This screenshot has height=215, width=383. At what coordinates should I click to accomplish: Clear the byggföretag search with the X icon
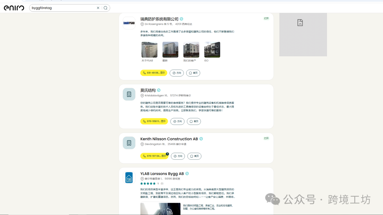(x=98, y=7)
